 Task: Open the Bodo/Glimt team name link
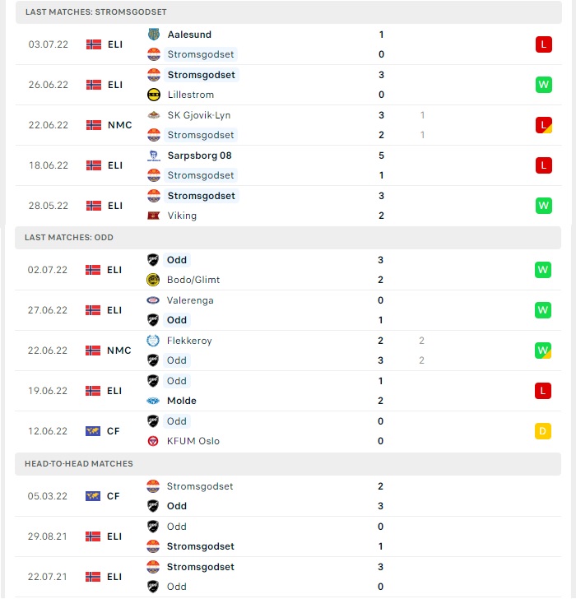tap(193, 280)
